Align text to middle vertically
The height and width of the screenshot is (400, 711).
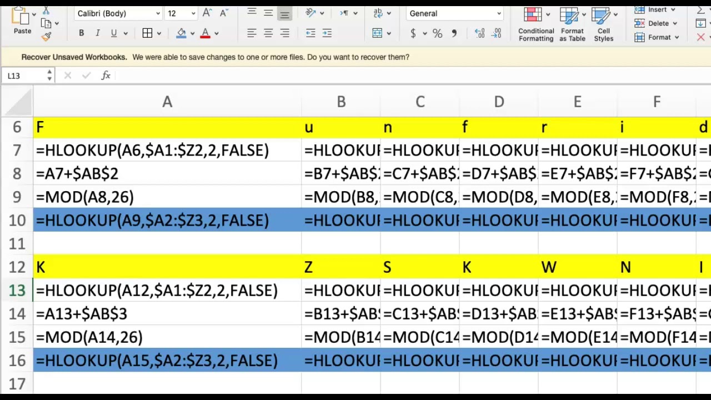268,13
